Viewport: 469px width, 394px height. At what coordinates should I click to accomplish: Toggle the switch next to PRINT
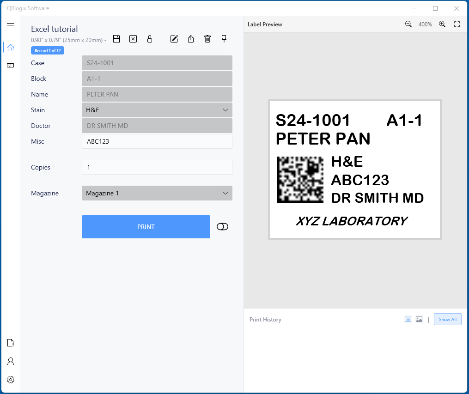click(222, 227)
